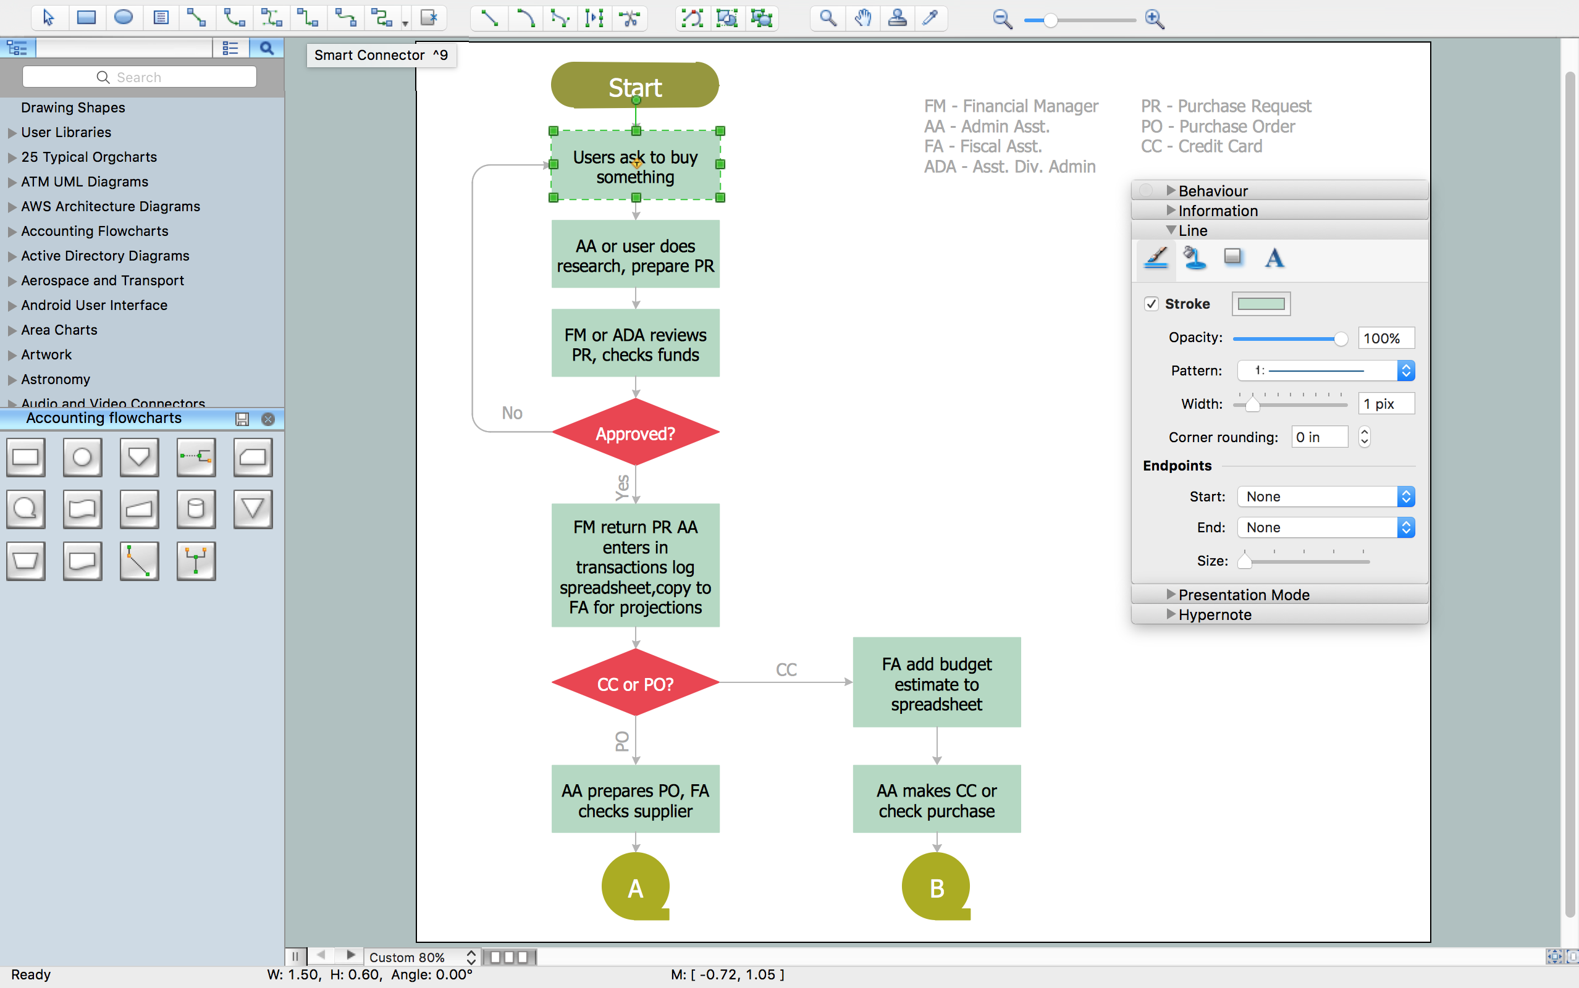Select the Stamp clone tool
Screen dimensions: 1579x988
898,18
